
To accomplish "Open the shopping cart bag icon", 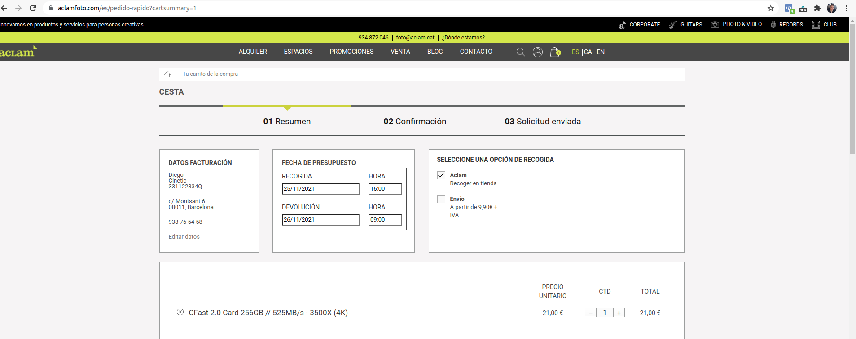I will (555, 52).
